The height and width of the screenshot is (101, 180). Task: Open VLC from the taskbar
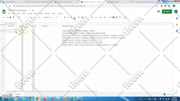coord(66,99)
